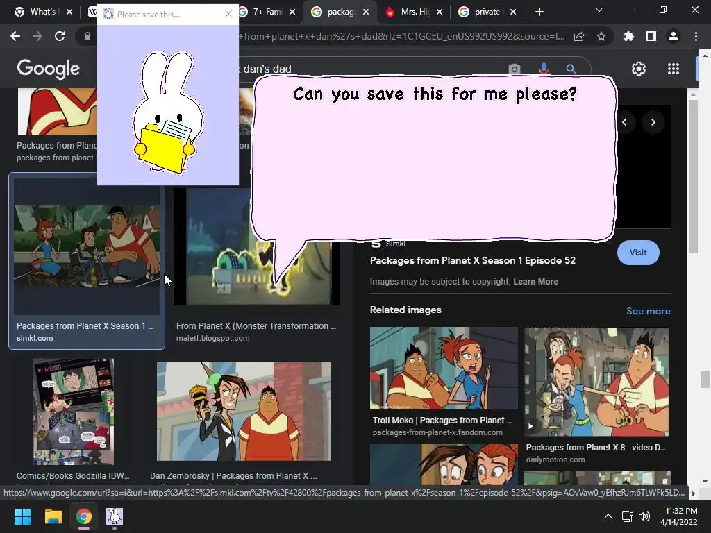The width and height of the screenshot is (711, 533).
Task: Click the bunny holding yellow folder
Action: pyautogui.click(x=168, y=113)
